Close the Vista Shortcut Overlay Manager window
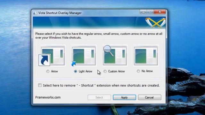 tap(160, 12)
